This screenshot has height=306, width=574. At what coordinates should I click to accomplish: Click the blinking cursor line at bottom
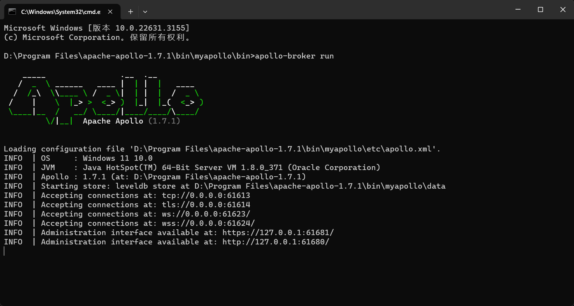coord(4,251)
